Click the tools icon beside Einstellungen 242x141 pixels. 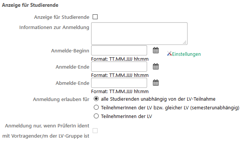coord(169,54)
